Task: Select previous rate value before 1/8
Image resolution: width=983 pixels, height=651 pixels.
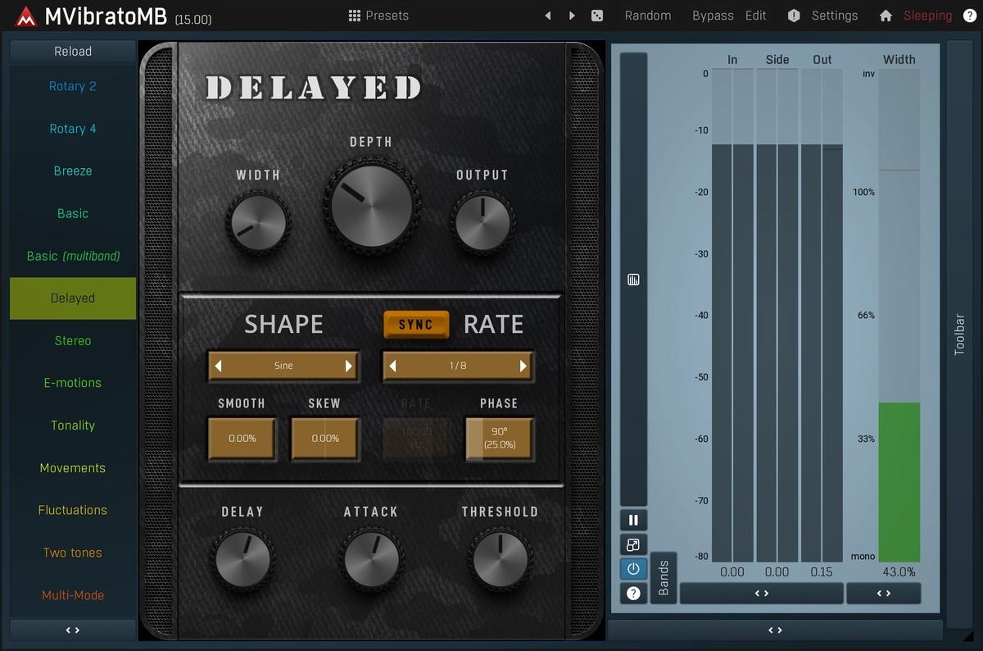Action: [392, 366]
